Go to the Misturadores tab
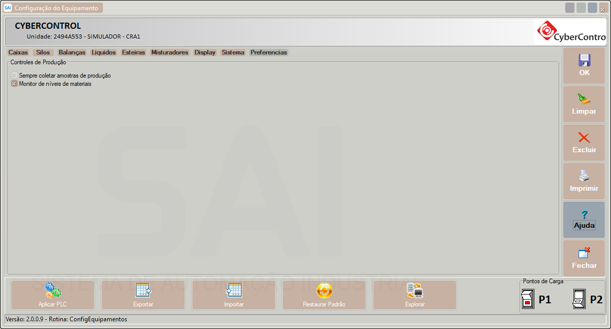611x329 pixels. point(170,52)
